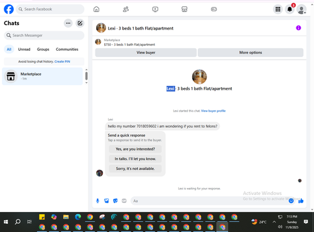Click chat list scroll down arrow

point(87,83)
